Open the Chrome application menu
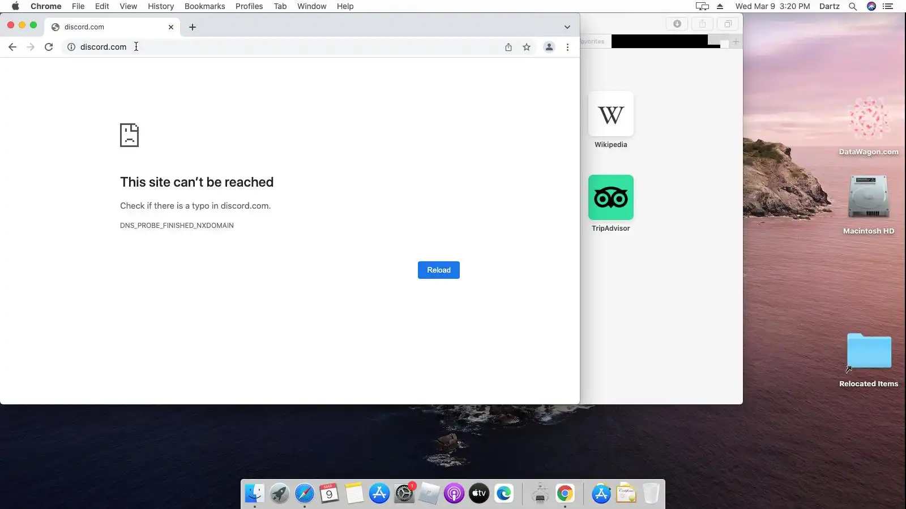This screenshot has width=906, height=509. [46, 6]
